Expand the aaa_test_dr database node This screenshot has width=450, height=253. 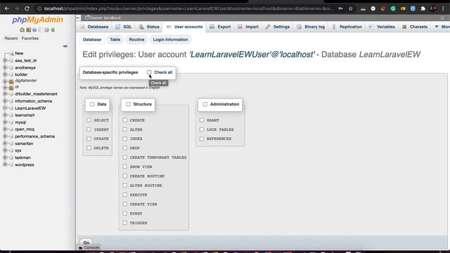[5, 60]
